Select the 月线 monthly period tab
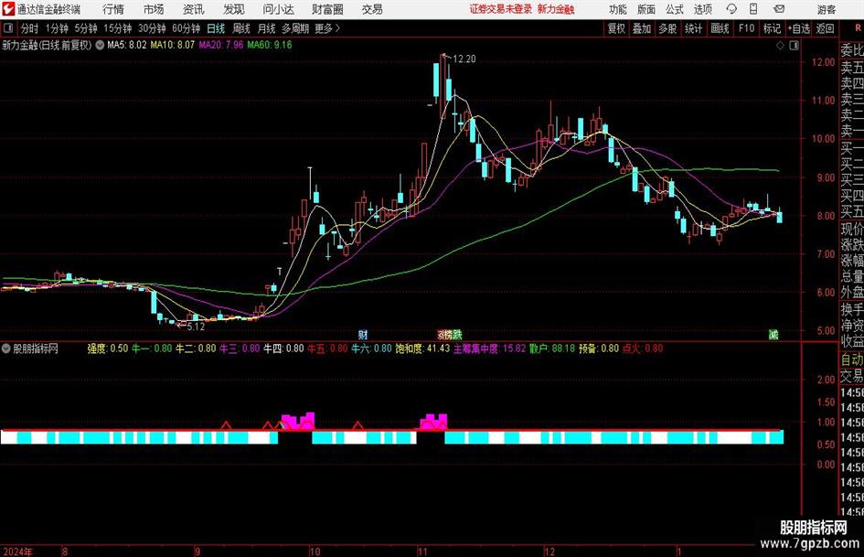This screenshot has width=864, height=557. click(267, 28)
